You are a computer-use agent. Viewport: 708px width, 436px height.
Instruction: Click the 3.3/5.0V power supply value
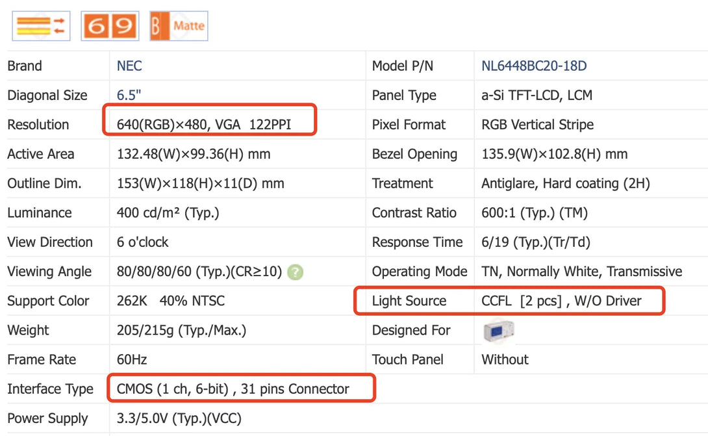click(x=179, y=418)
